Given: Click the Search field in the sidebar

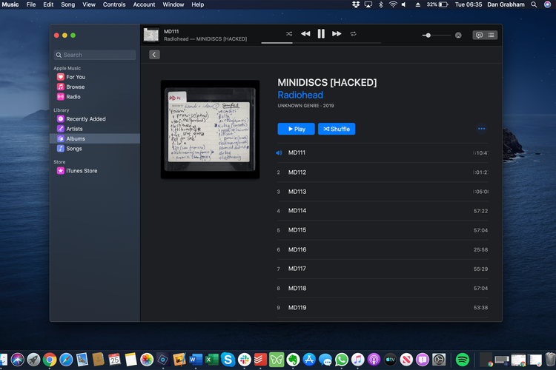Looking at the screenshot, I should [x=95, y=55].
